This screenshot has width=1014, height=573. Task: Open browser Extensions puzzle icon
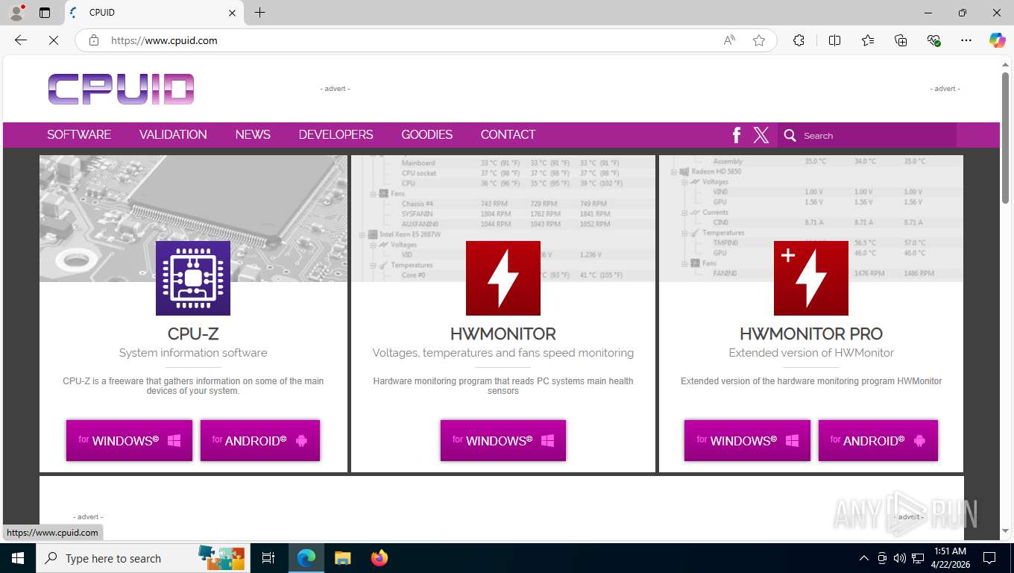(x=799, y=40)
